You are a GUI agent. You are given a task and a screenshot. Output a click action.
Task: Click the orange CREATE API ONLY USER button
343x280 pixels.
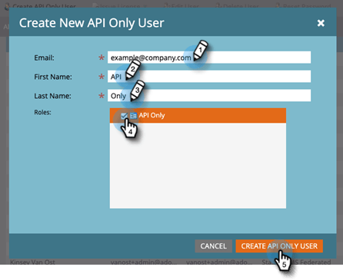click(279, 246)
